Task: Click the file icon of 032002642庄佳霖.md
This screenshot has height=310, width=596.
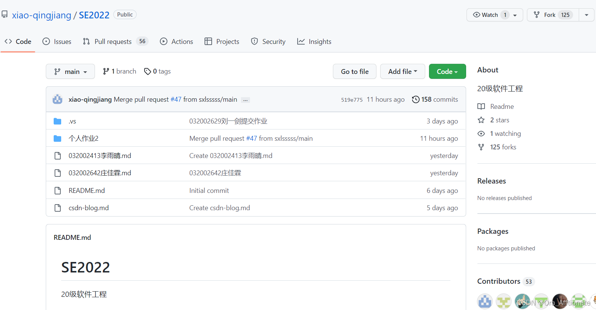Action: point(57,173)
